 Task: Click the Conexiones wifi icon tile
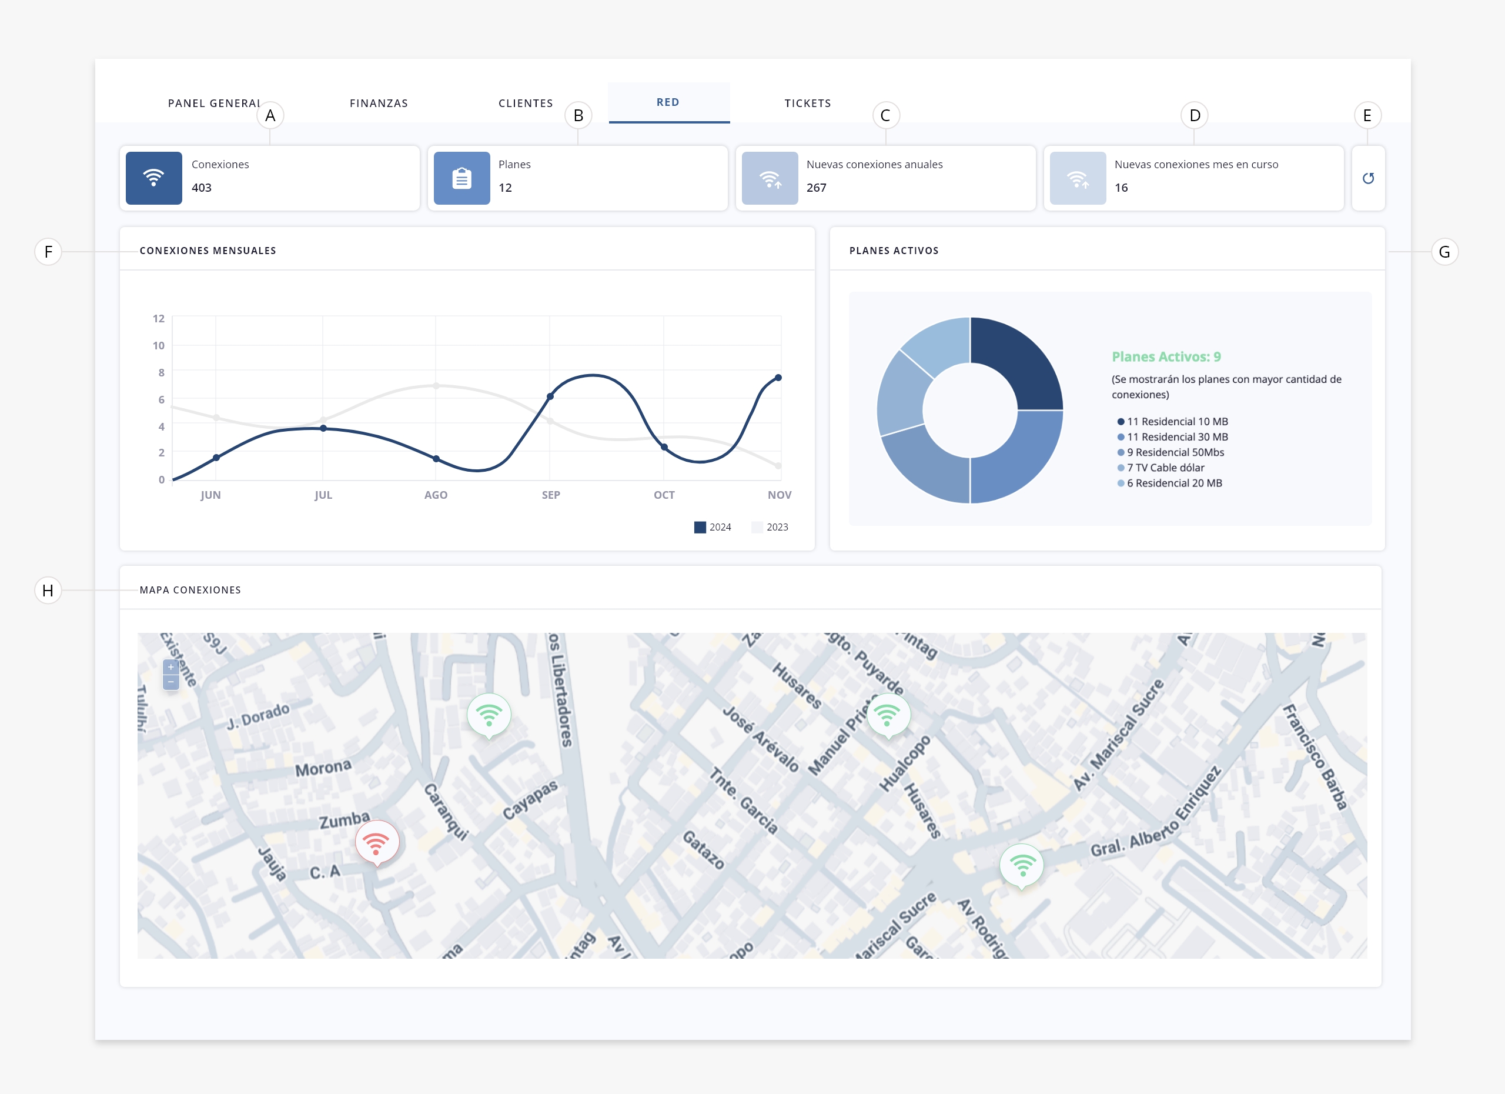(x=154, y=178)
